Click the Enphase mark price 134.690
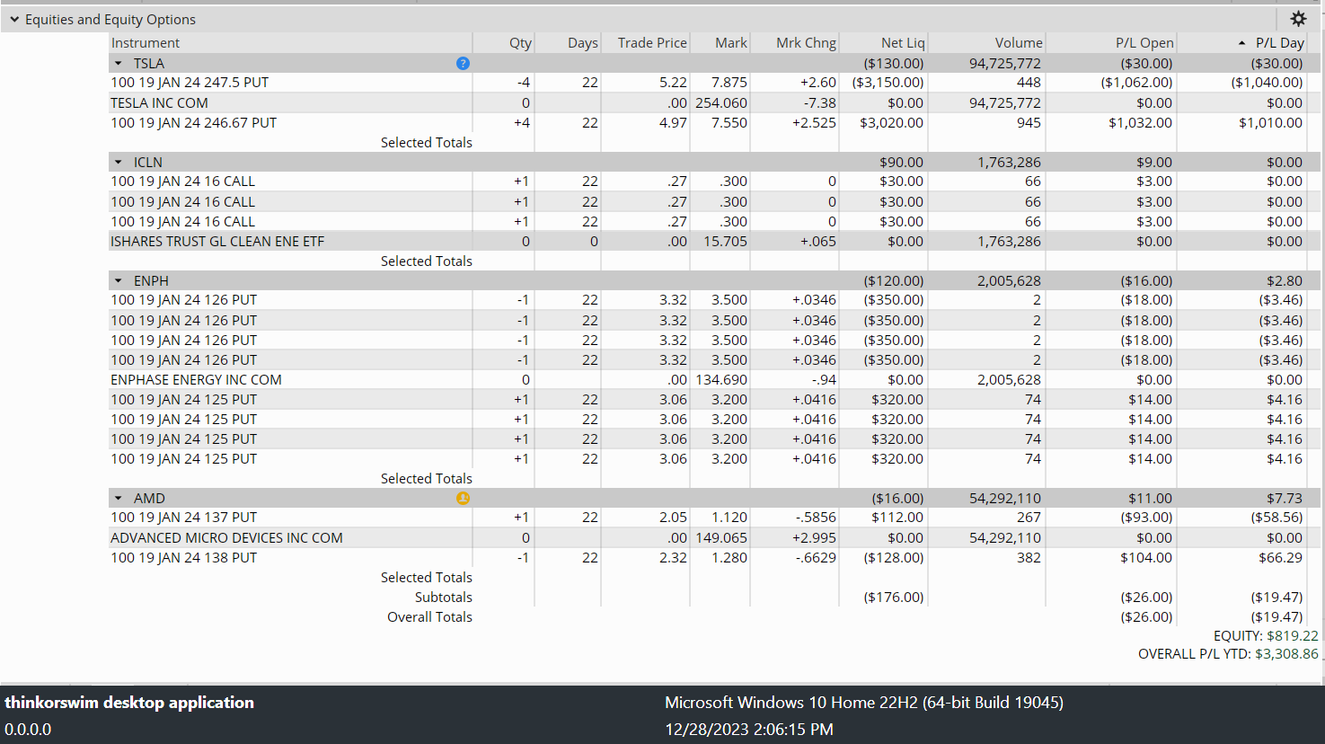This screenshot has width=1325, height=744. click(x=721, y=379)
